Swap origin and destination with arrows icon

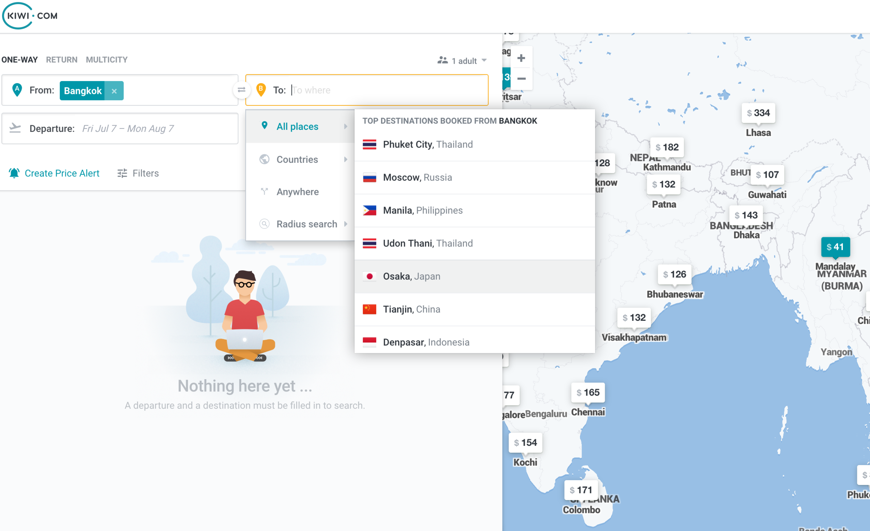(242, 90)
